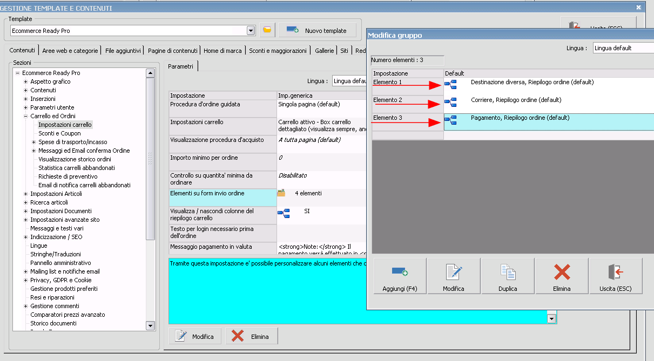The width and height of the screenshot is (654, 361).
Task: Select Email di notifica carrelli abbandonati
Action: tap(84, 185)
